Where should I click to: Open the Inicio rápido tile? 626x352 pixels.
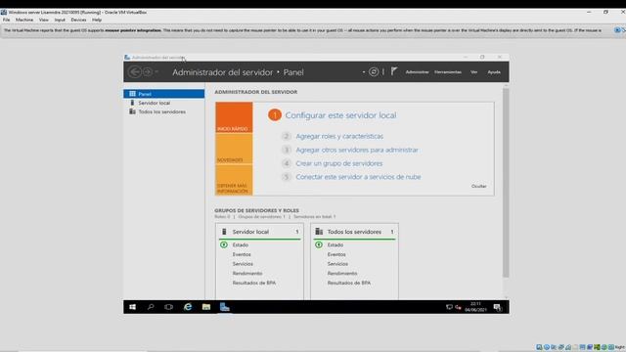click(x=234, y=117)
